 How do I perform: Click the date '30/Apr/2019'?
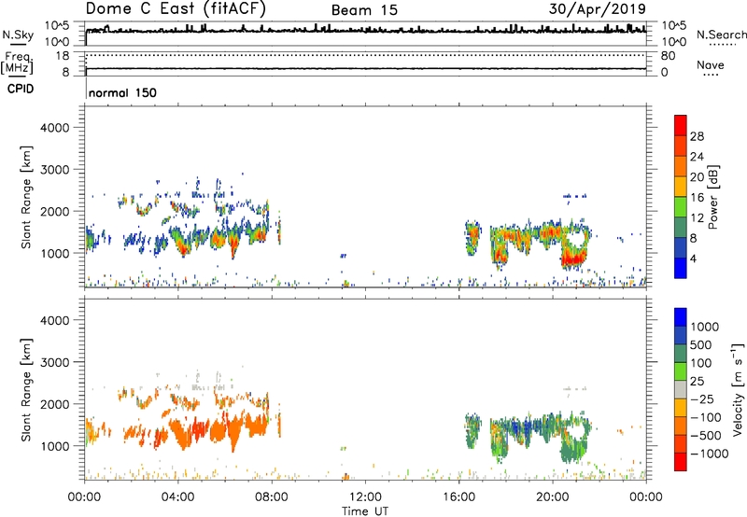(598, 9)
